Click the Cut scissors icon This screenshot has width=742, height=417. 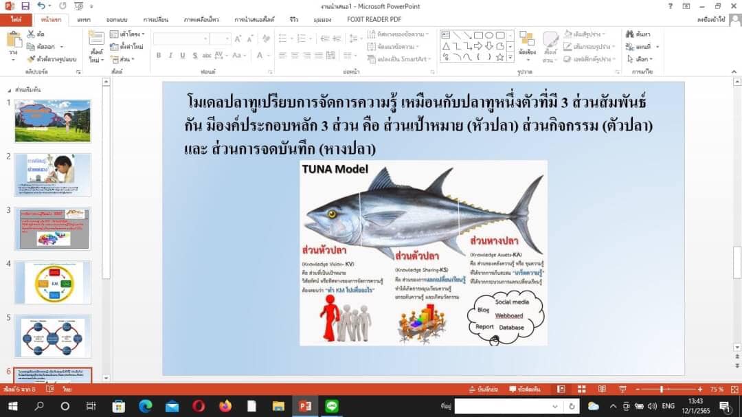click(x=31, y=34)
